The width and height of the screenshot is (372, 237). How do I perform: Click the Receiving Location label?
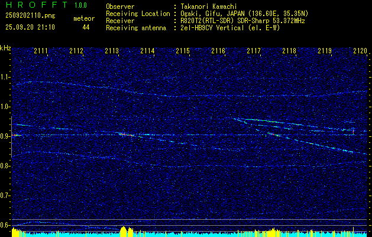tap(138, 14)
